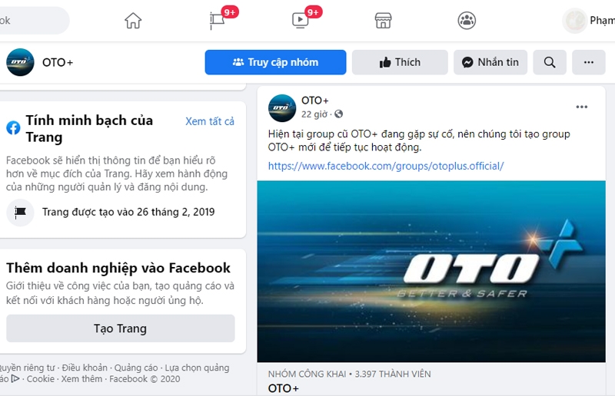Open the Groups icon in top navigation
The image size is (615, 396).
click(x=467, y=21)
